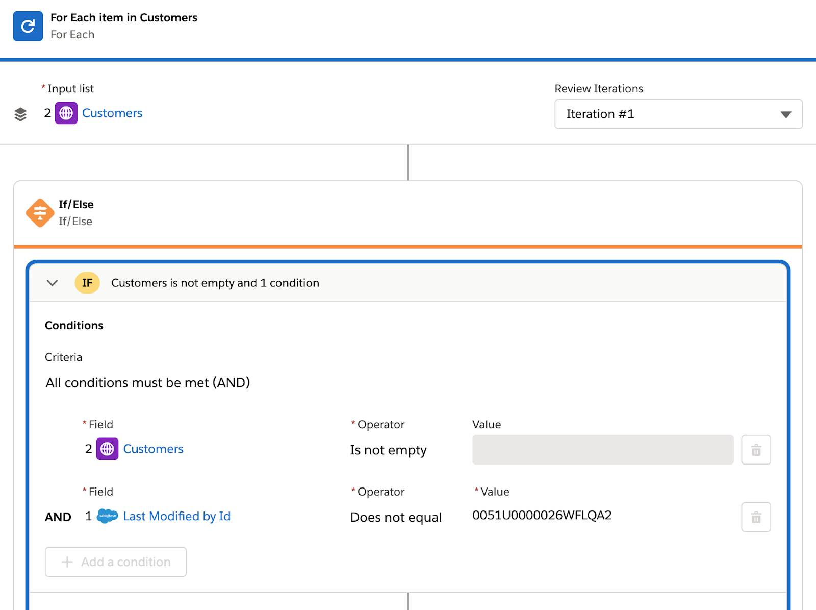Open the Customers link in condition Field
Viewport: 816px width, 610px height.
(x=153, y=449)
